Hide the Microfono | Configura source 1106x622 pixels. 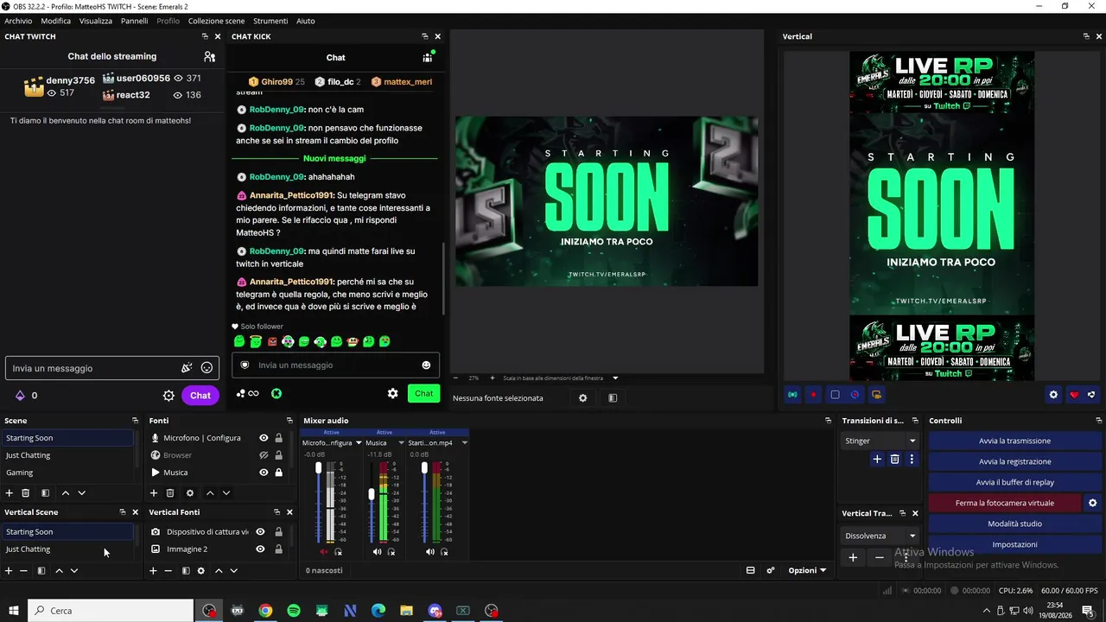pyautogui.click(x=264, y=438)
